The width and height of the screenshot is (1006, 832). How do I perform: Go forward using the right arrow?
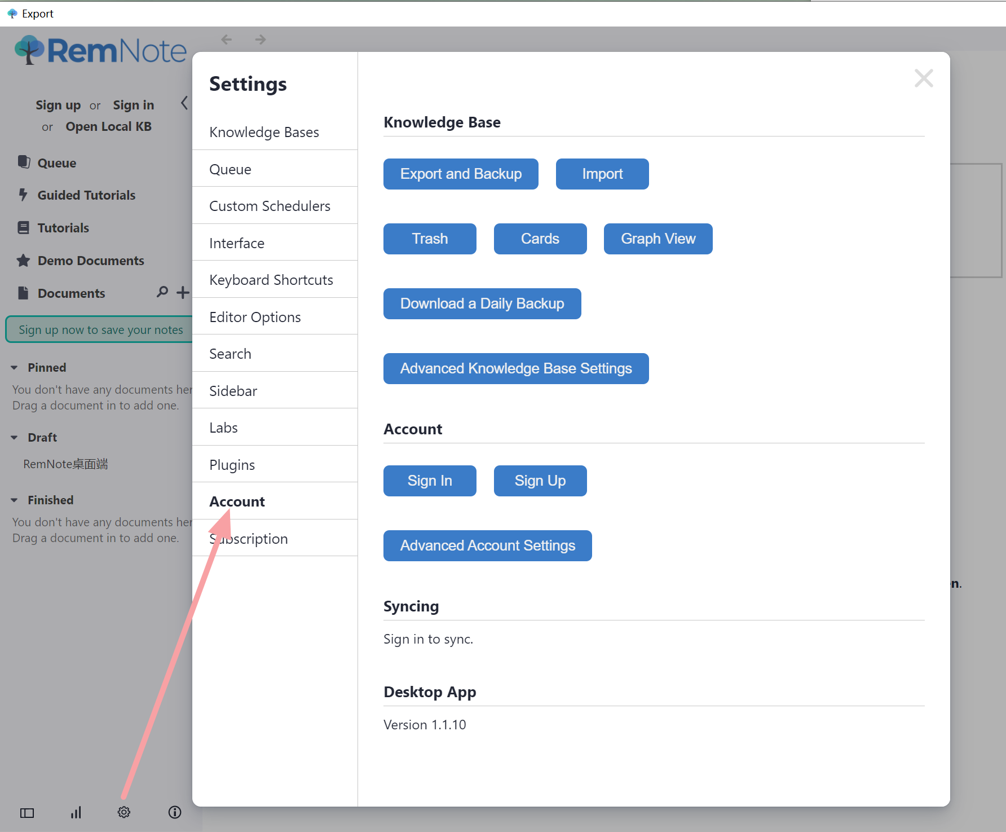(x=260, y=39)
